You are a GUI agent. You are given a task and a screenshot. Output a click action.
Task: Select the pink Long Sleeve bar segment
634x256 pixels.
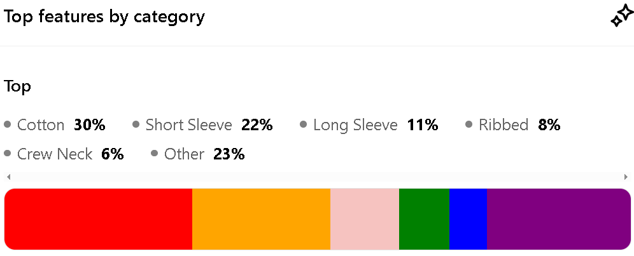pos(364,219)
